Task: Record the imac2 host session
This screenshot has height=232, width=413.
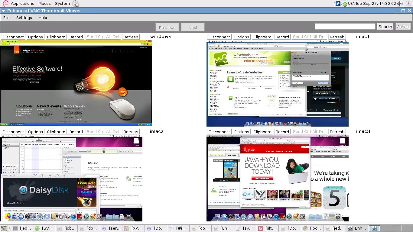Action: point(76,132)
